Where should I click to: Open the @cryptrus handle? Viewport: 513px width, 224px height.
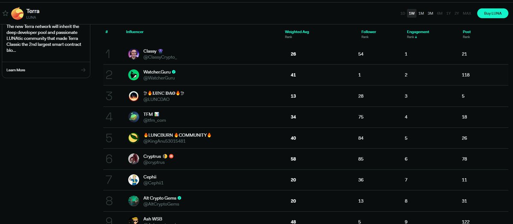[154, 162]
